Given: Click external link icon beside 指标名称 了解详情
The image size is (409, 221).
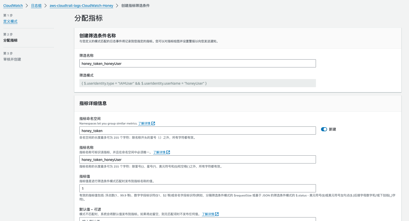Looking at the screenshot, I should [168, 152].
